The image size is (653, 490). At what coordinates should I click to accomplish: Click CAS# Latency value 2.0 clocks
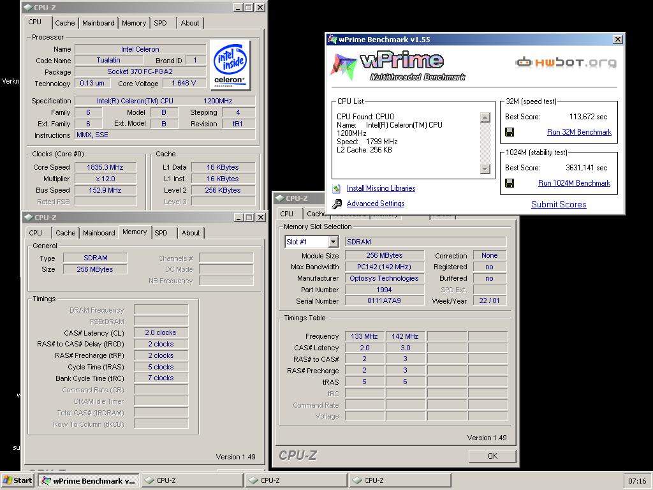point(161,333)
